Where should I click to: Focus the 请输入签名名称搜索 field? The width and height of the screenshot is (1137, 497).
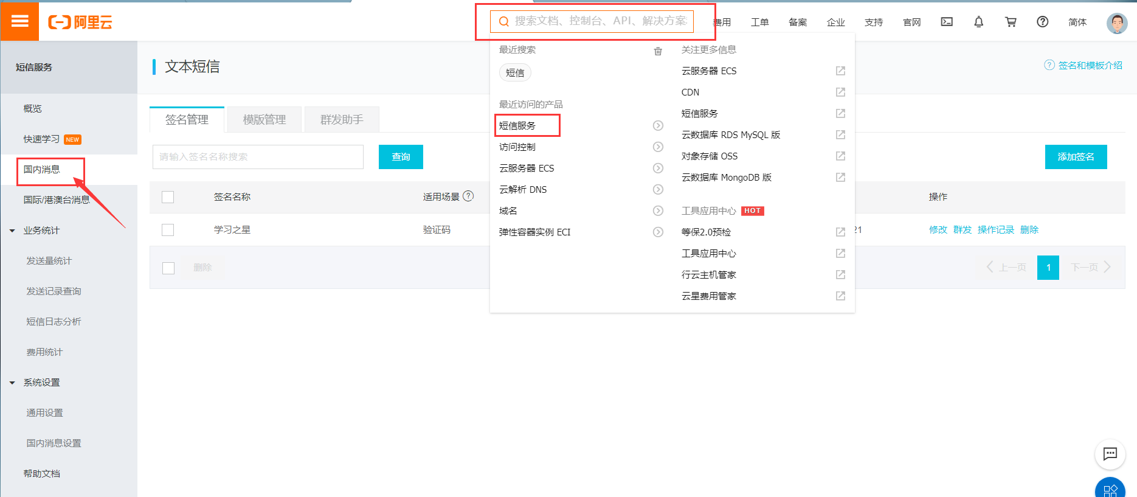click(x=258, y=157)
